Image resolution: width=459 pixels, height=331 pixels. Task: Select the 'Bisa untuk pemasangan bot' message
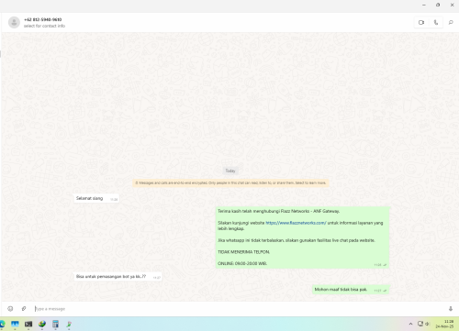(x=118, y=277)
